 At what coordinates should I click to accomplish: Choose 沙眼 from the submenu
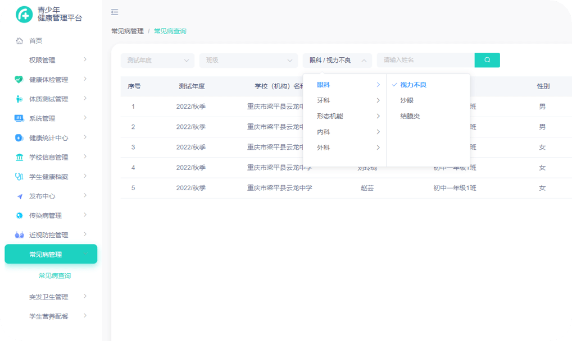click(x=407, y=100)
